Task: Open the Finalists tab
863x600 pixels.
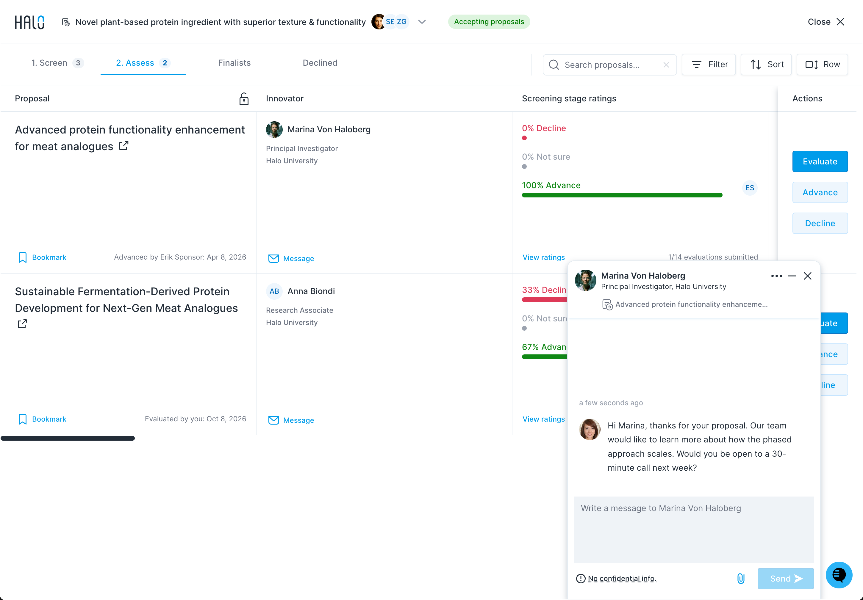Action: [234, 63]
